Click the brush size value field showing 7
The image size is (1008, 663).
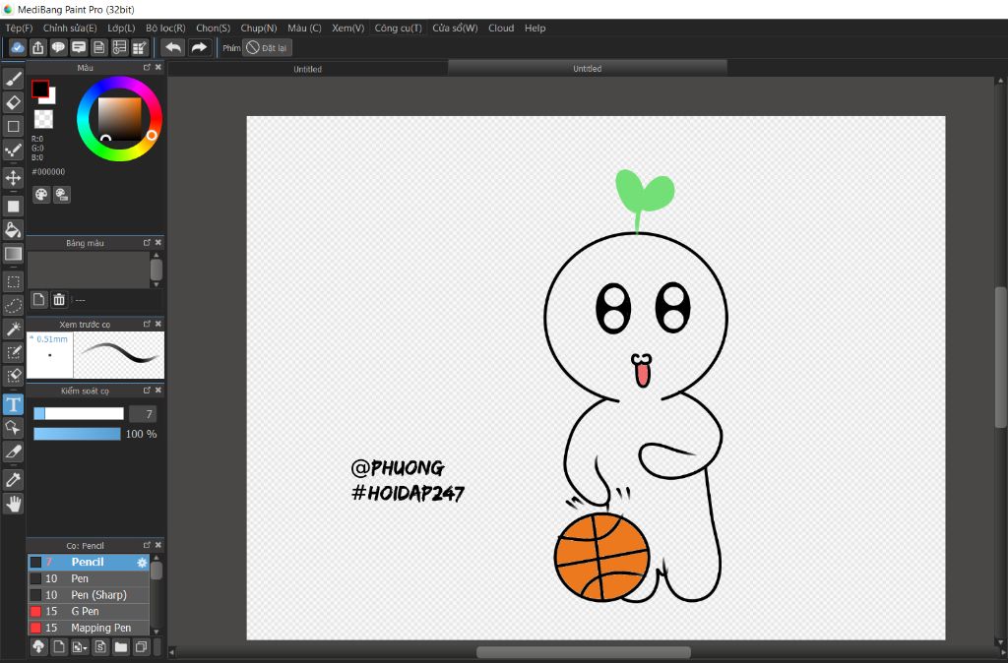click(143, 414)
